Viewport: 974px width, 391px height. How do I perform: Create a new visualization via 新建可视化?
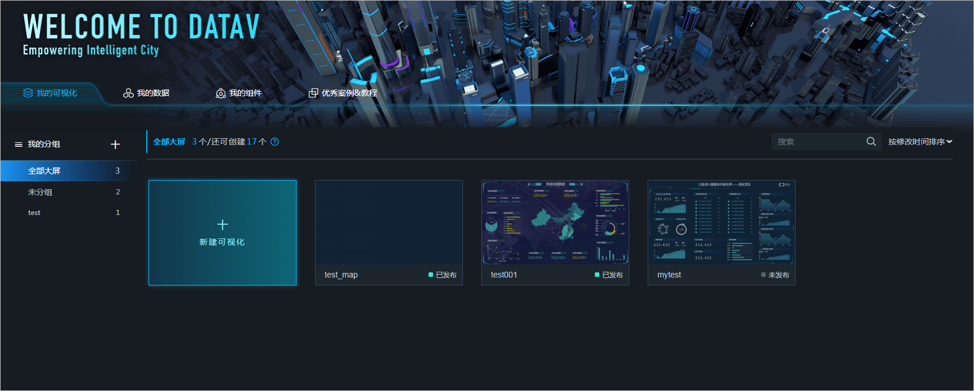(223, 233)
